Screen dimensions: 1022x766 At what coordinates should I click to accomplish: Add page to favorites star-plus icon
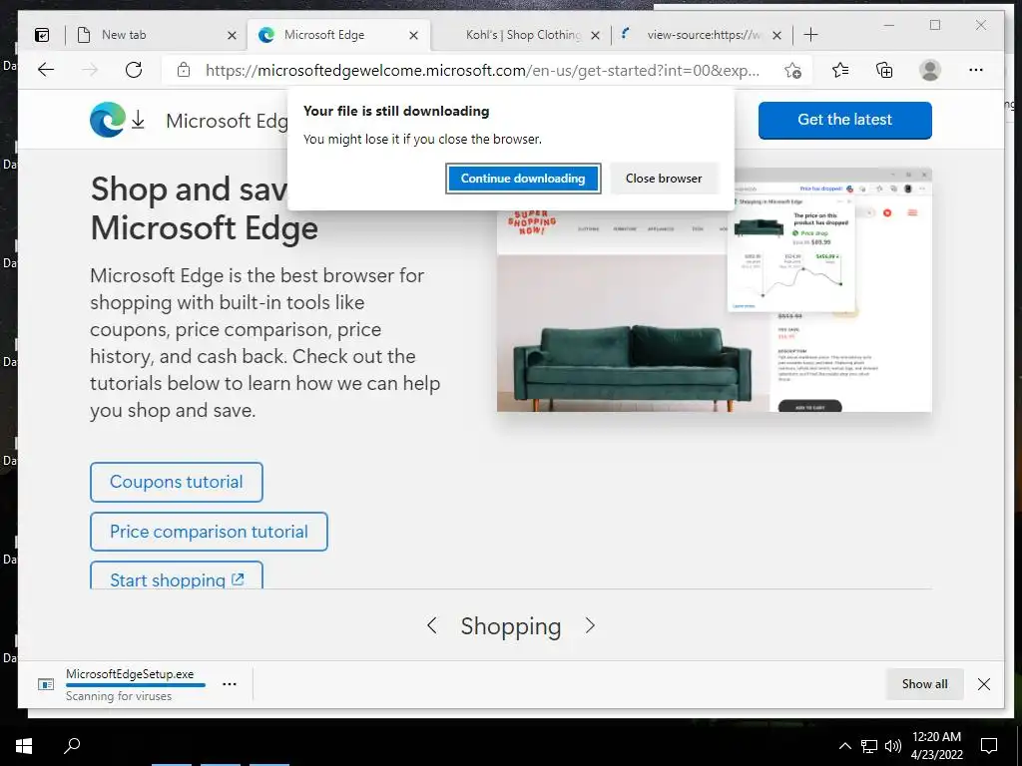point(792,71)
